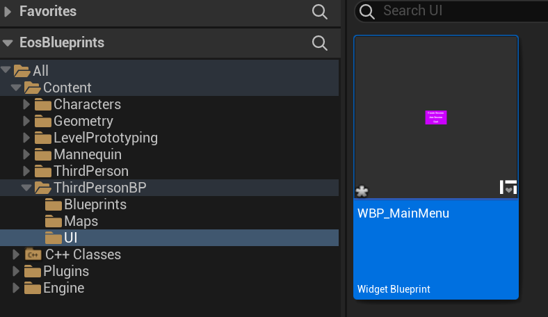This screenshot has height=317, width=548.
Task: Click the widget blueprint class icon on thumbnail
Action: coord(508,187)
